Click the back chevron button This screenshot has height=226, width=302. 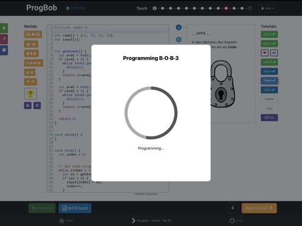(x=233, y=208)
